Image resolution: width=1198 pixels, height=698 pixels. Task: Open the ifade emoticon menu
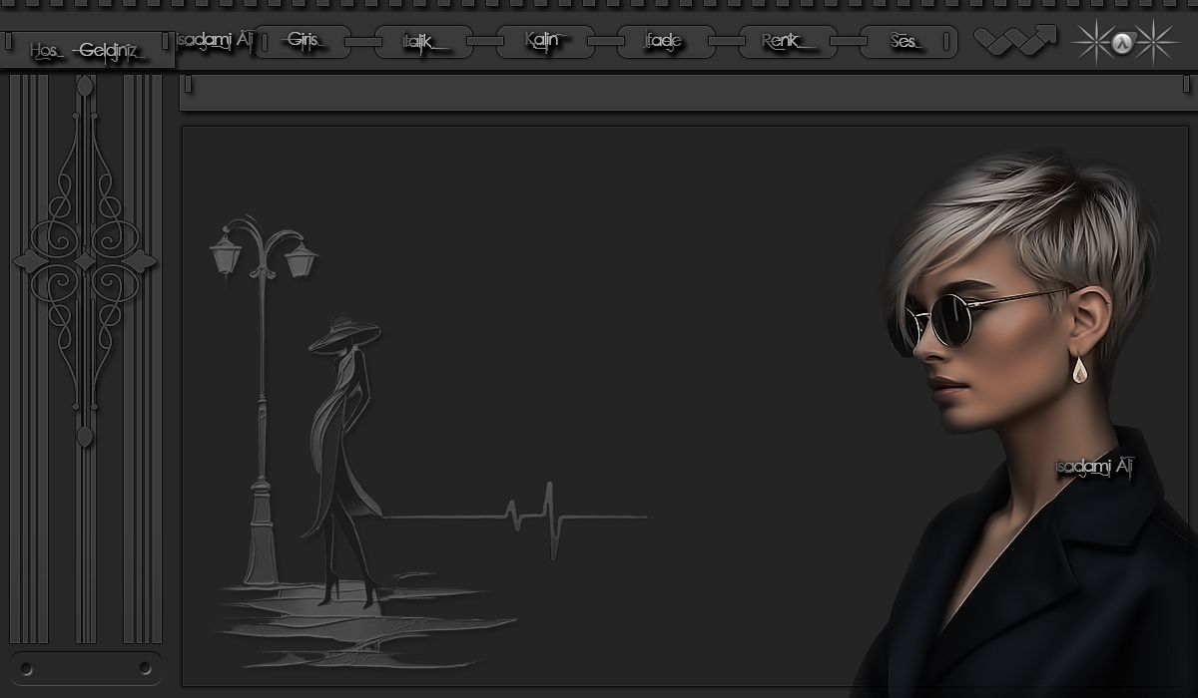pyautogui.click(x=666, y=42)
